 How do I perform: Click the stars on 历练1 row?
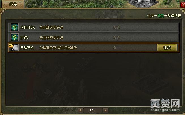116,38
